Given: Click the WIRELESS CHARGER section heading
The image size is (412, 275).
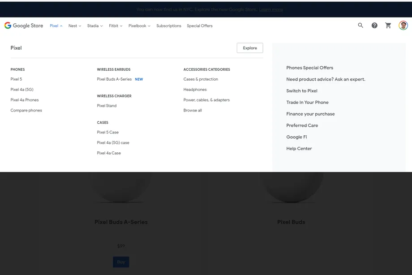Looking at the screenshot, I should click(x=114, y=96).
